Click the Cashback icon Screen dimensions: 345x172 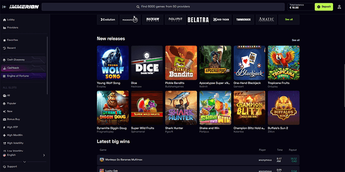(5, 68)
